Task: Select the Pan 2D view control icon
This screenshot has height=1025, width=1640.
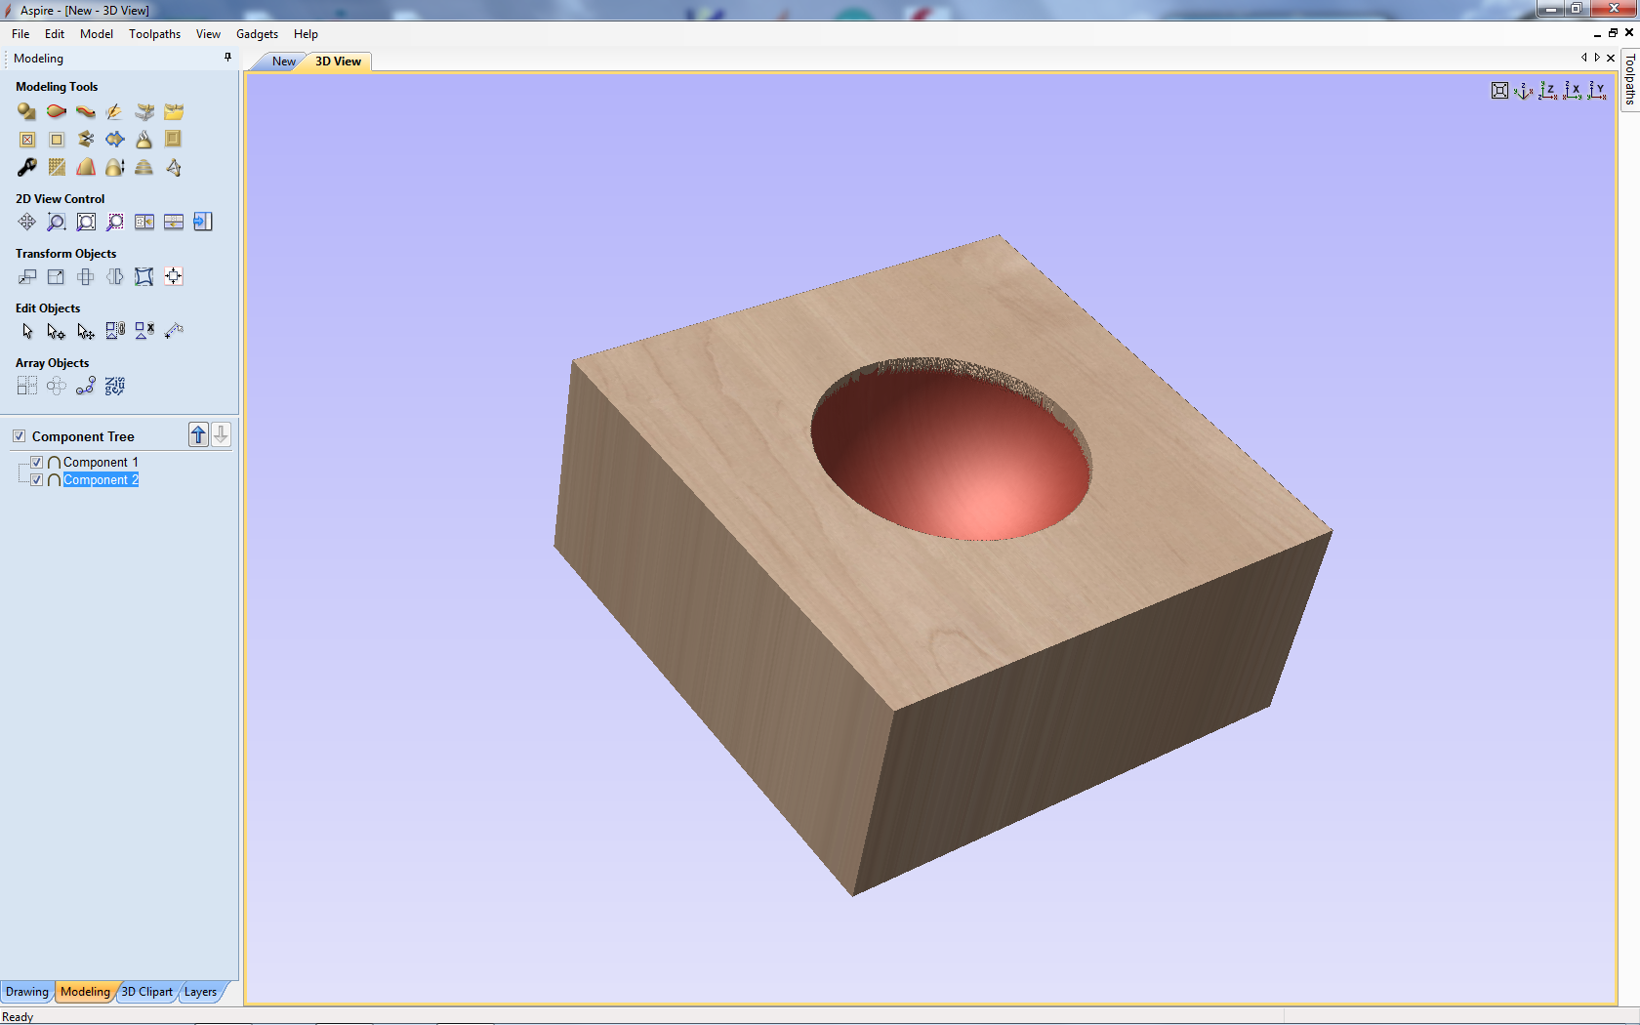Action: pyautogui.click(x=26, y=223)
